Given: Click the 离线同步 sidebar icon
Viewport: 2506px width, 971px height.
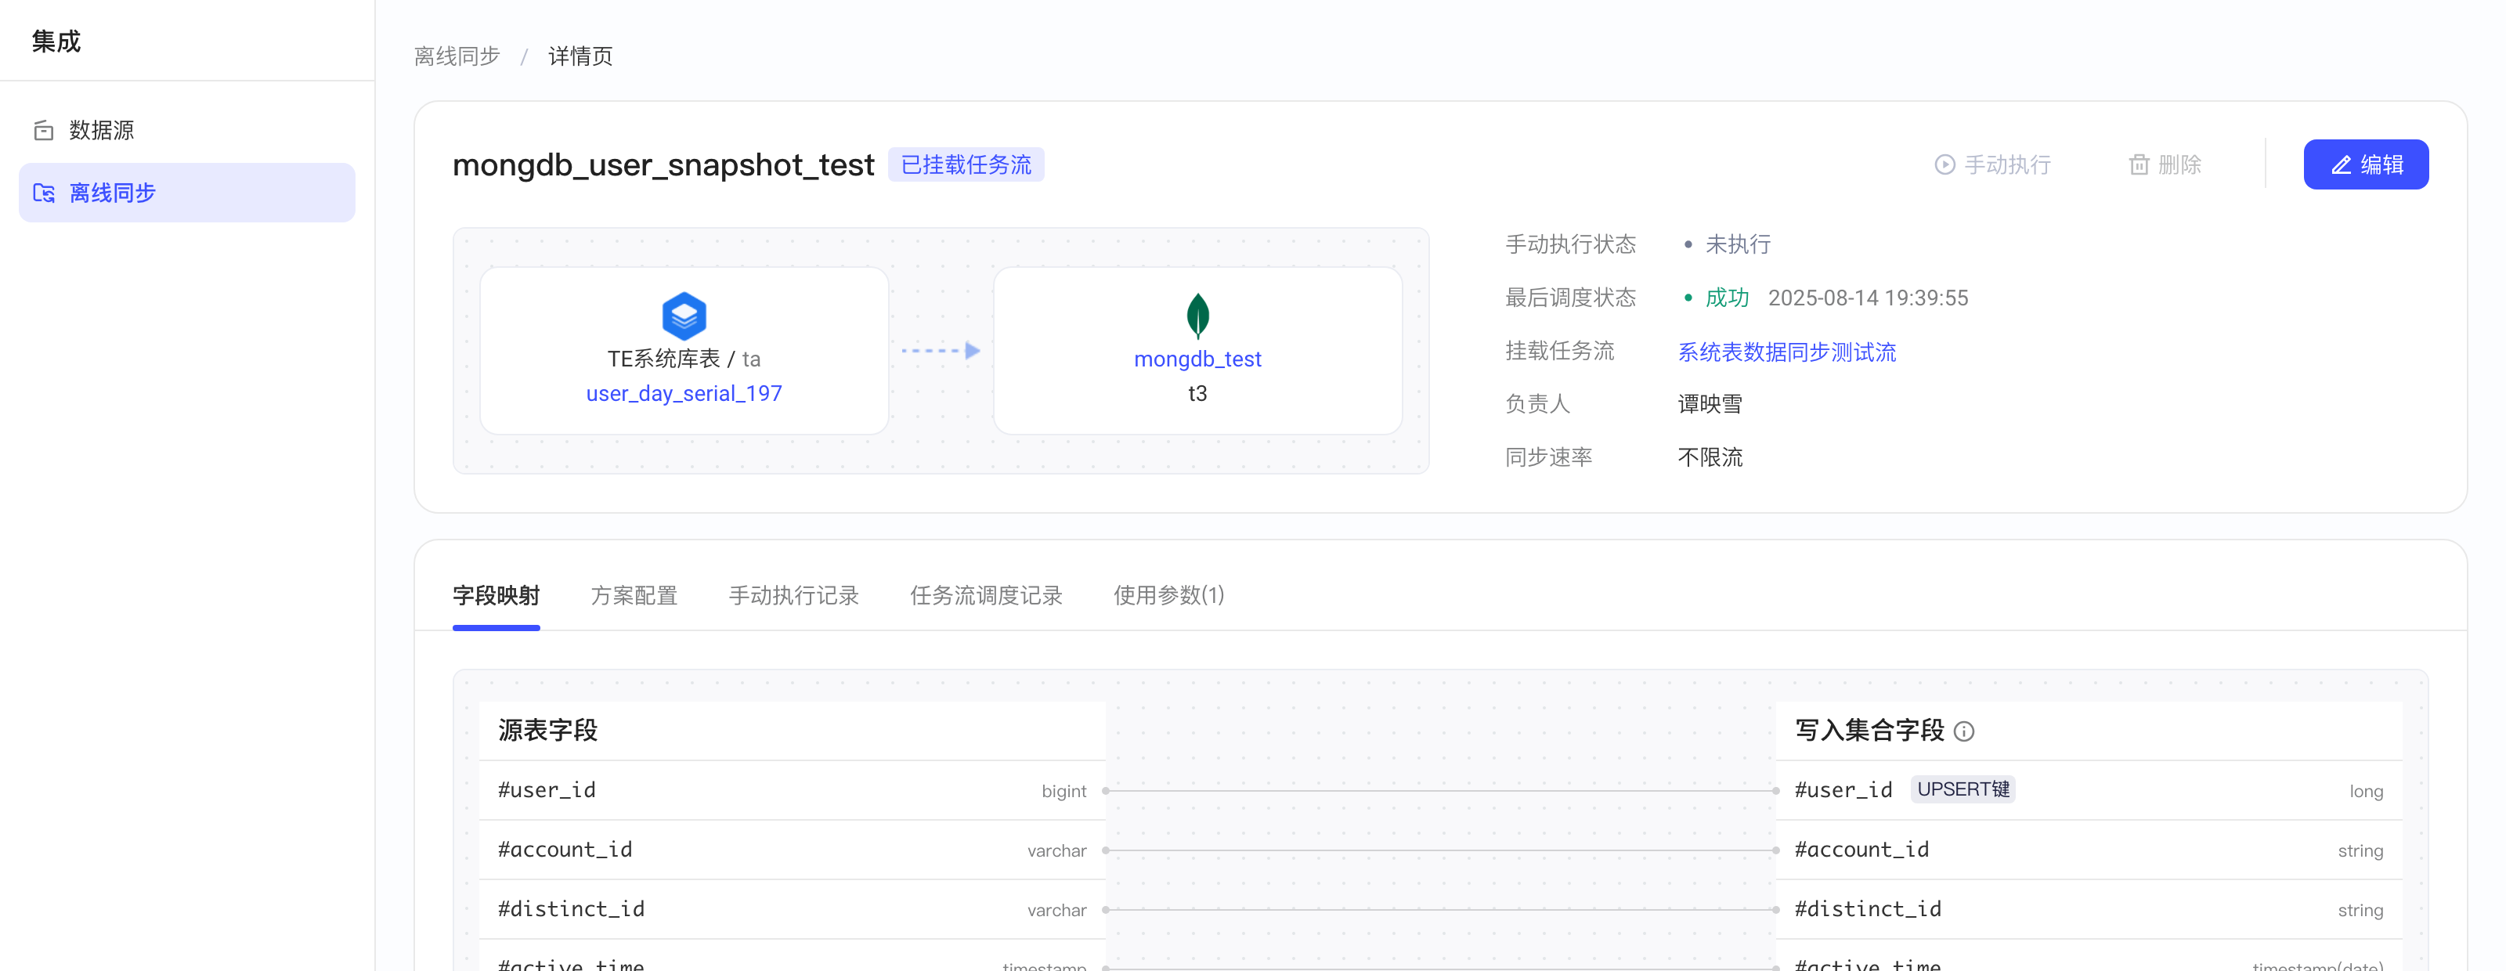Looking at the screenshot, I should pyautogui.click(x=44, y=193).
